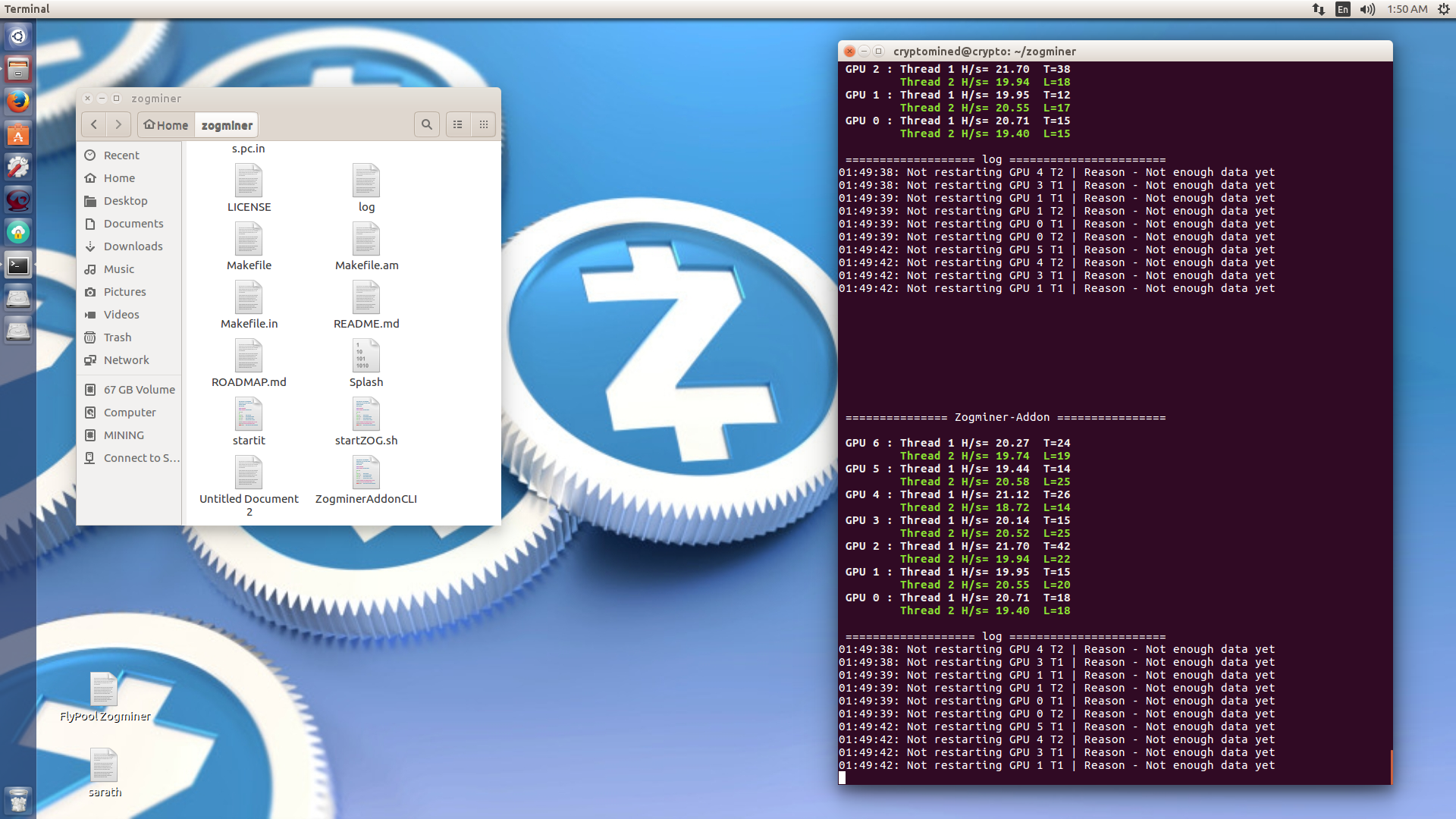Click the search icon in file manager

pyautogui.click(x=427, y=124)
